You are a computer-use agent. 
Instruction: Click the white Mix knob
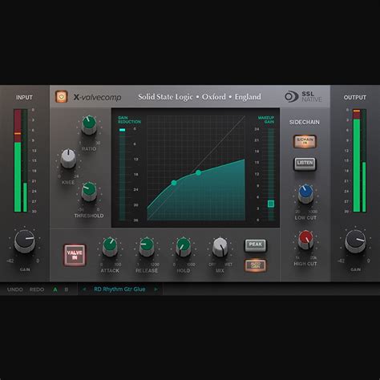[220, 247]
